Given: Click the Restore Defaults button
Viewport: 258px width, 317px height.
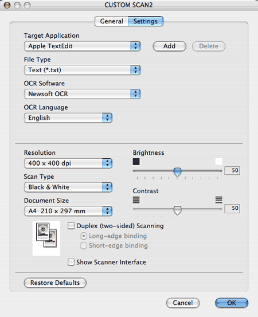Looking at the screenshot, I should click(55, 283).
